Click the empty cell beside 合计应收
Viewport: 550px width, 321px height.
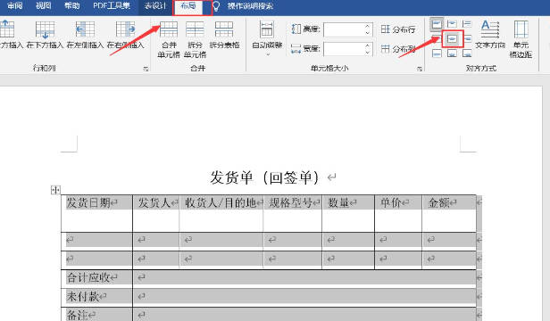click(304, 278)
